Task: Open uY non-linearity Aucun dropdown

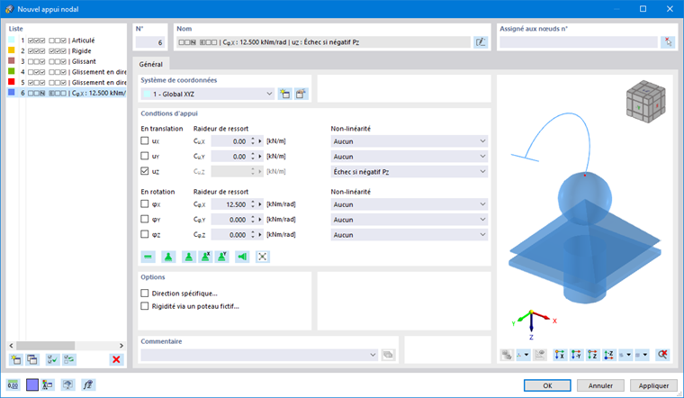Action: pyautogui.click(x=409, y=157)
